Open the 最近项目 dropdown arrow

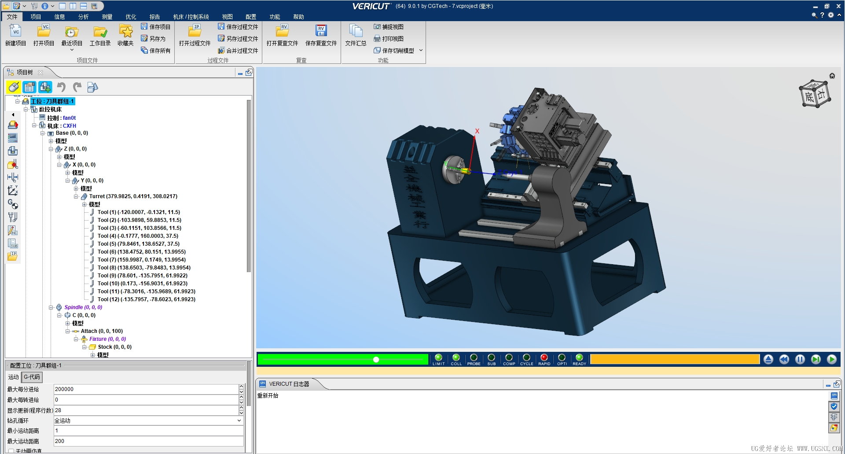pos(72,50)
